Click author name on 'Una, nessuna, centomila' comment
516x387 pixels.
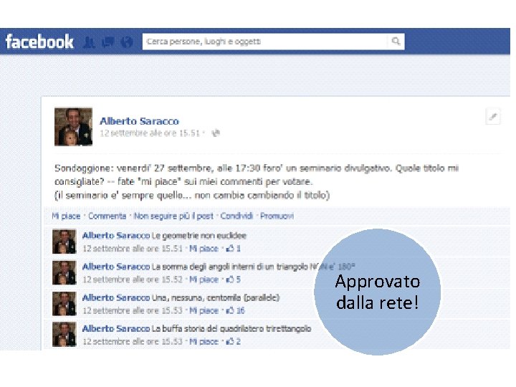116,297
